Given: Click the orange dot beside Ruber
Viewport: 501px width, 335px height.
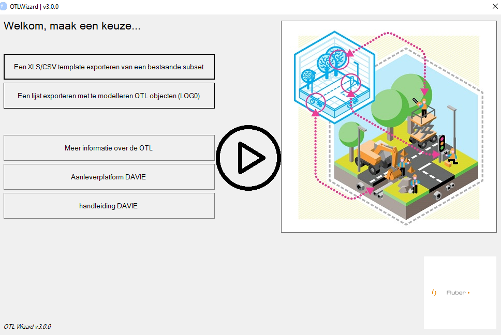Looking at the screenshot, I should tap(469, 292).
